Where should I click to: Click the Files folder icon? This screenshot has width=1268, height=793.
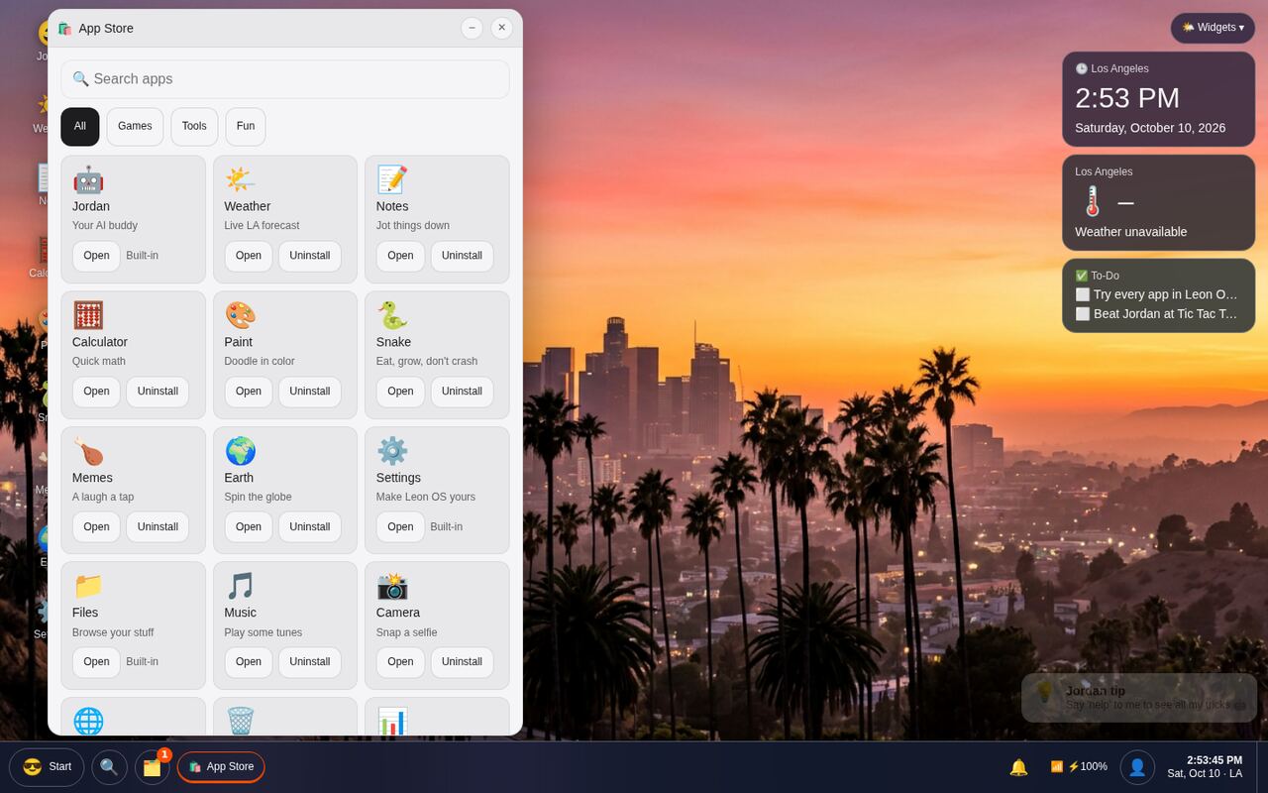click(88, 586)
